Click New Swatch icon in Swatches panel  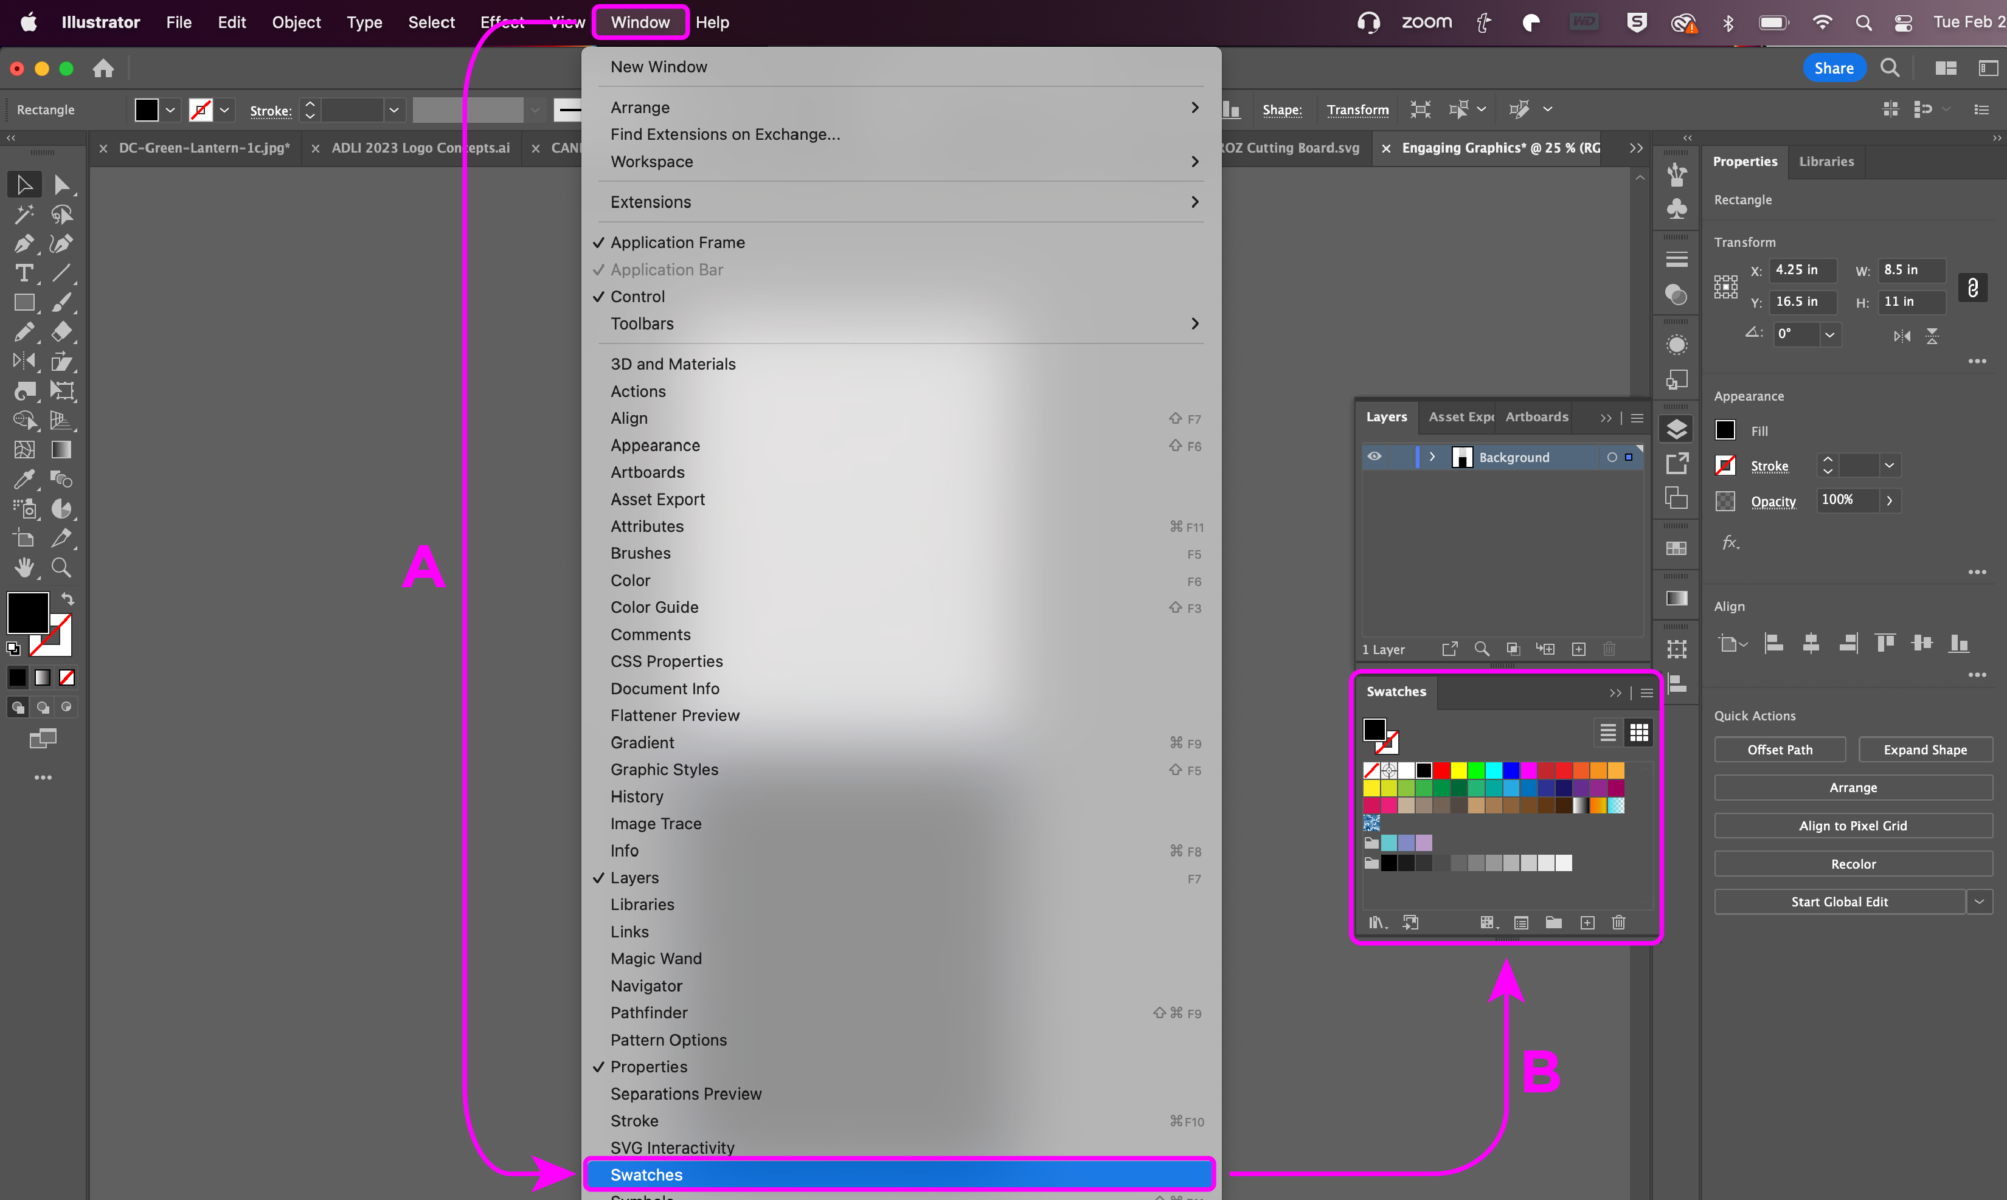(1587, 923)
